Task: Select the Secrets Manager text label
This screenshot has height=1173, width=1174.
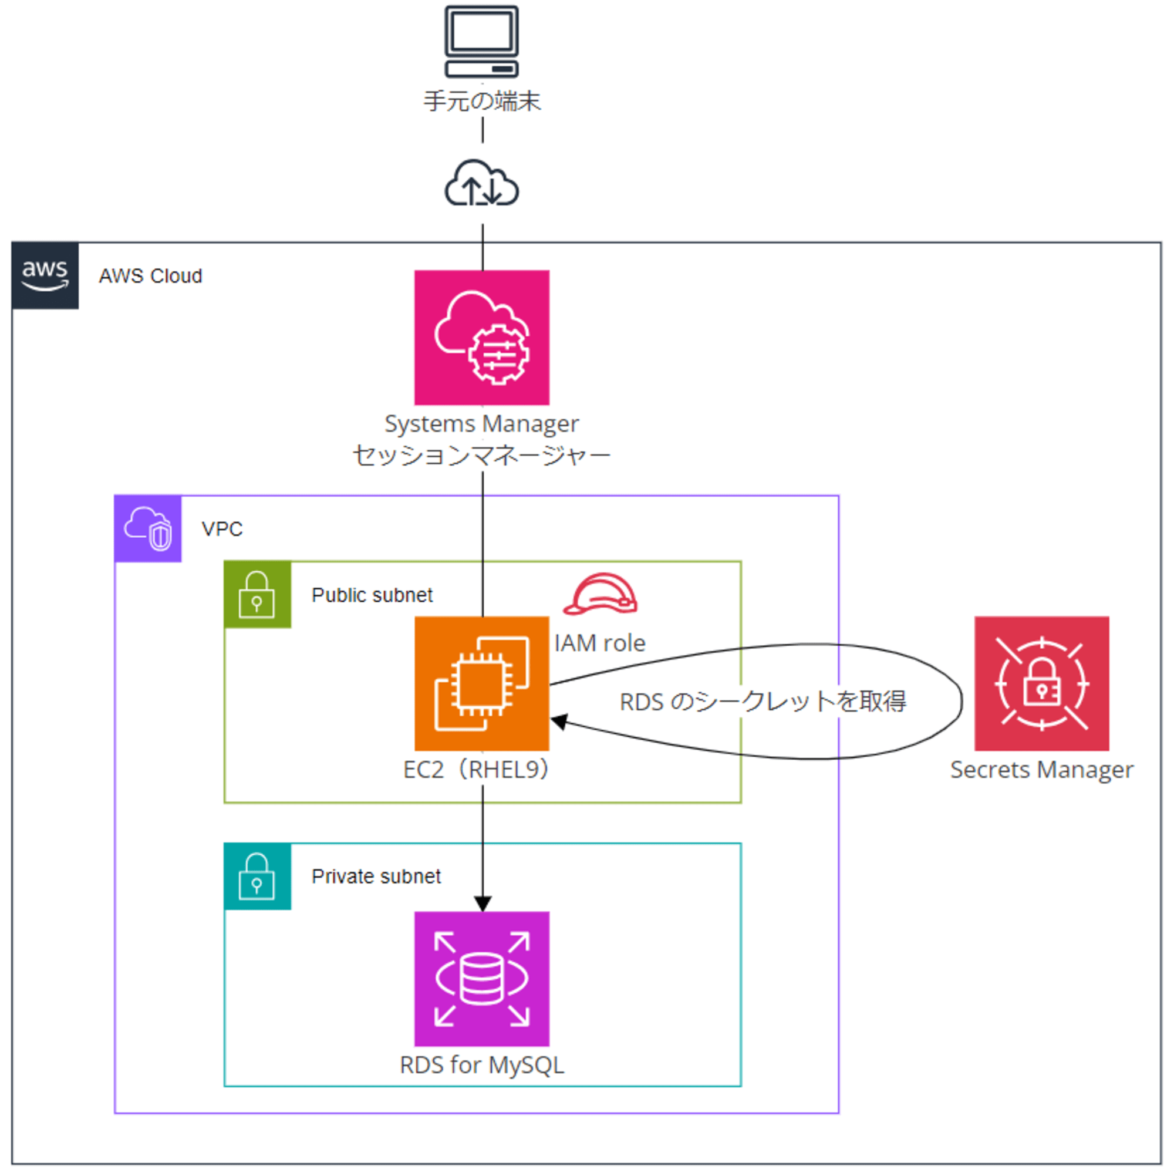Action: 1041,770
